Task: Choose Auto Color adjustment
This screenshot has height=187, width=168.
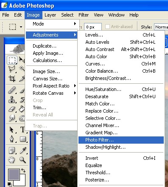Action: (x=121, y=57)
